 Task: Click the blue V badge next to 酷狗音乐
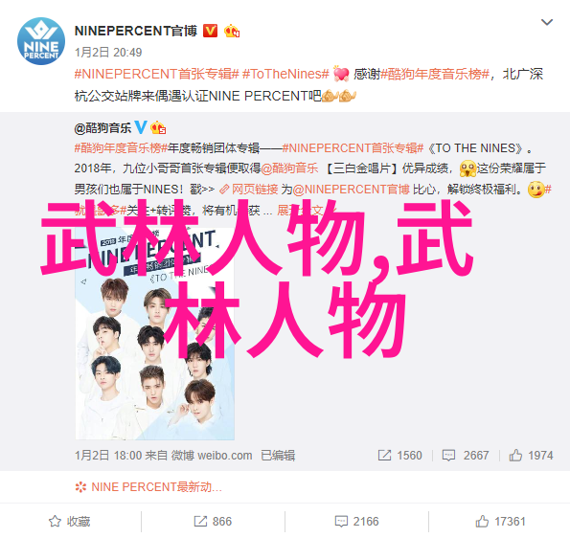pos(141,127)
